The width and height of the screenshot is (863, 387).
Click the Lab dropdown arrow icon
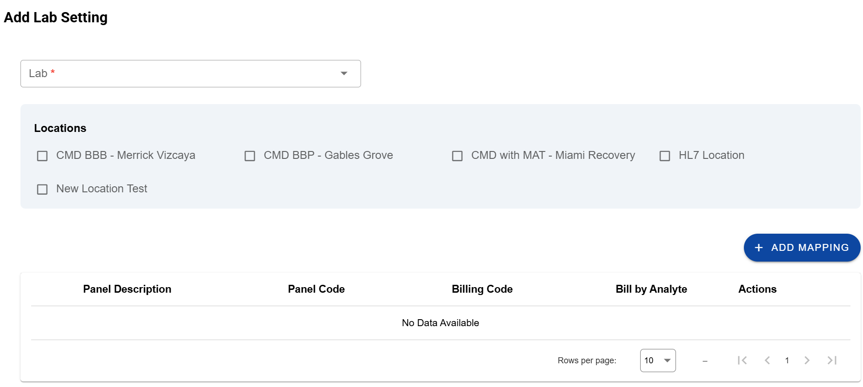(x=344, y=73)
